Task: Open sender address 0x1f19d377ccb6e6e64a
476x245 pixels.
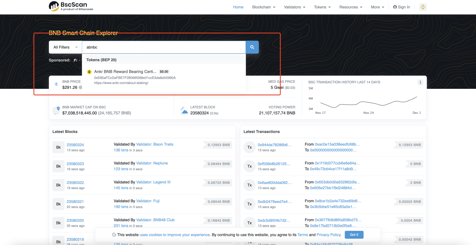Action: click(x=337, y=163)
